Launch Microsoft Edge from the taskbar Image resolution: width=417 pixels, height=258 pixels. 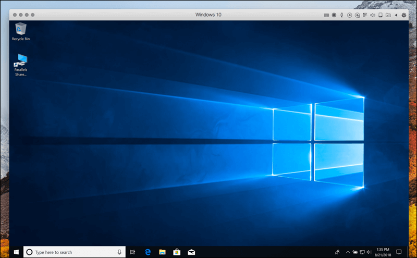148,252
